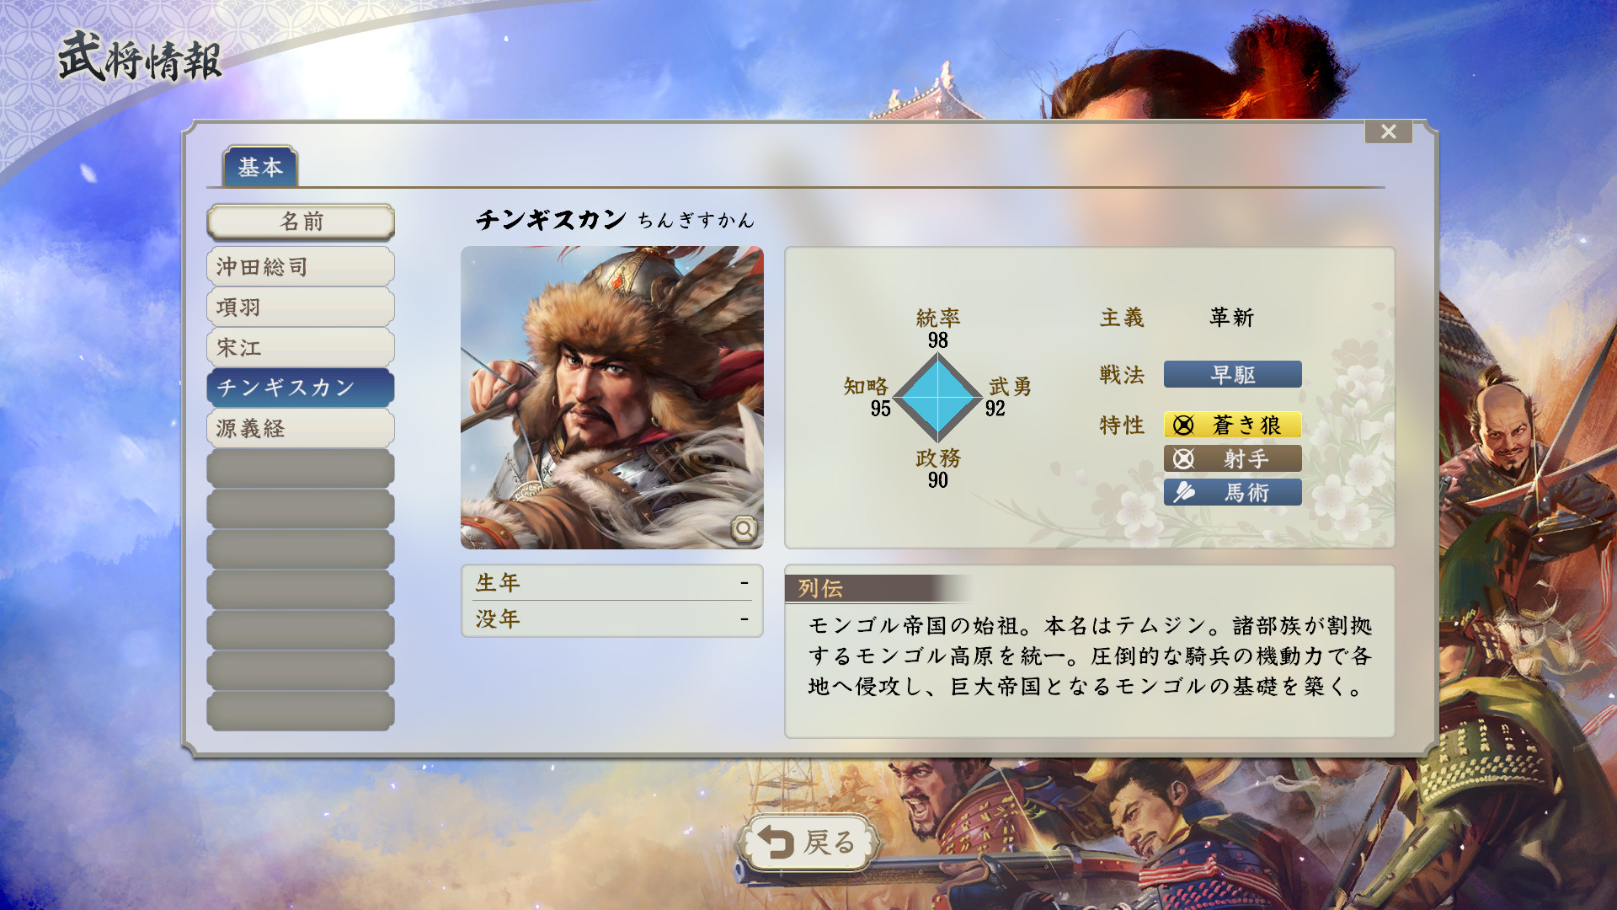Open 源義経 from the officer list

(301, 428)
